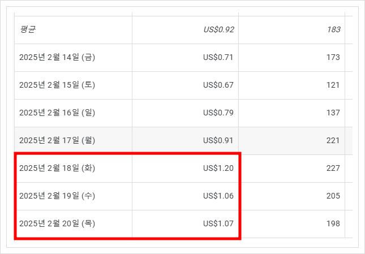Click the 2025년 2월 20일 (목) date cell
Screen dimensions: 365x254
coord(57,223)
